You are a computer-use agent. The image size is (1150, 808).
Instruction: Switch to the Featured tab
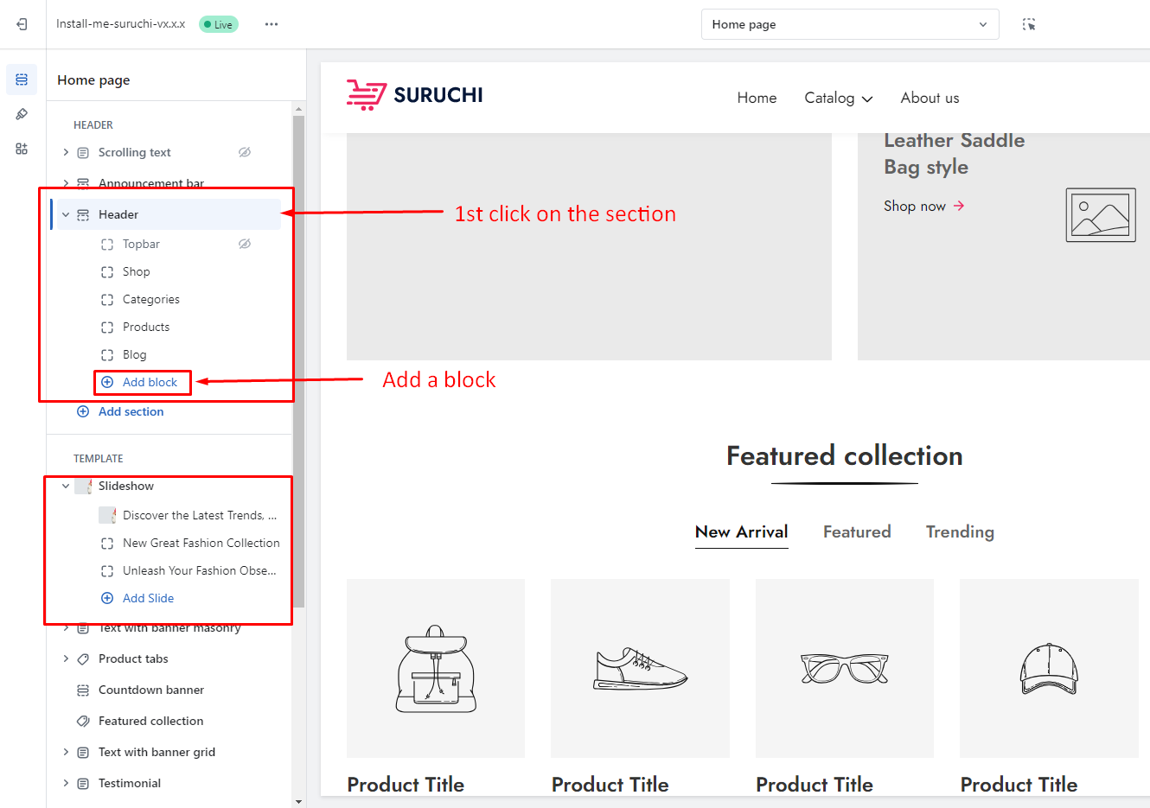tap(857, 532)
